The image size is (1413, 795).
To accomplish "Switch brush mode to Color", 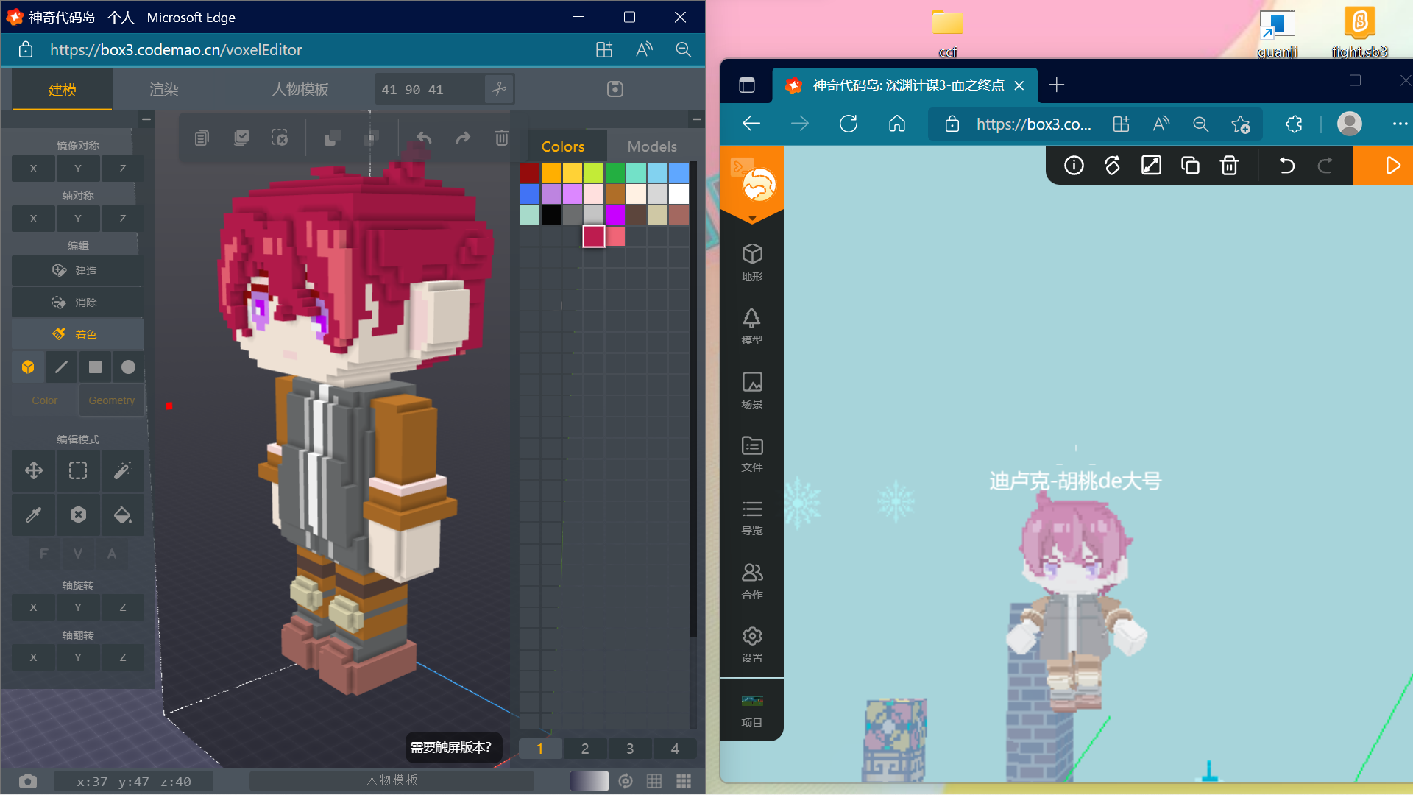I will (x=45, y=400).
